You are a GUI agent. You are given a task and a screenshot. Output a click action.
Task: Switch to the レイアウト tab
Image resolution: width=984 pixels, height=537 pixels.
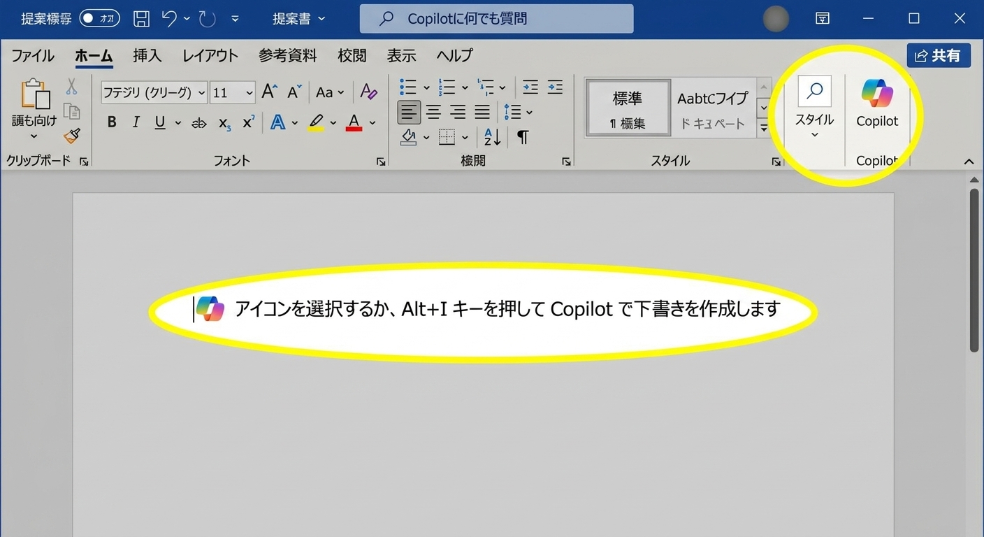[210, 56]
